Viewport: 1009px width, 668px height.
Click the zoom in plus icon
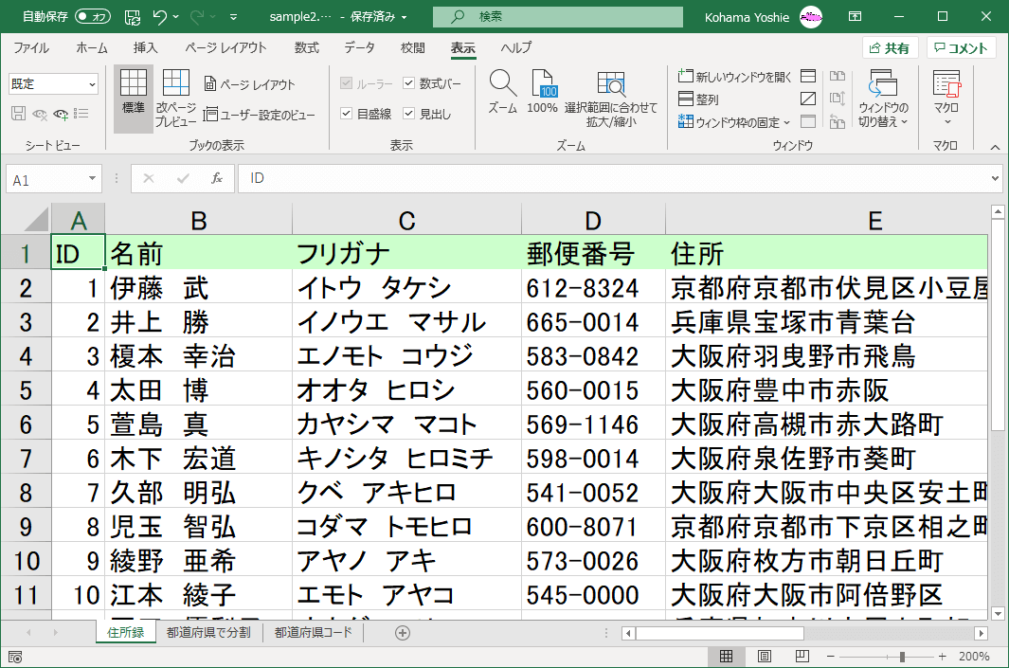pyautogui.click(x=942, y=657)
